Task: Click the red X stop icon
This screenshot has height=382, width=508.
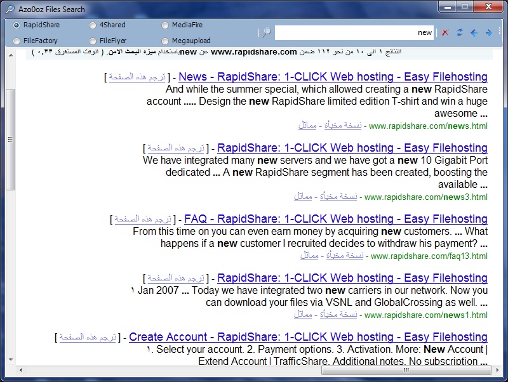Action: [x=445, y=32]
